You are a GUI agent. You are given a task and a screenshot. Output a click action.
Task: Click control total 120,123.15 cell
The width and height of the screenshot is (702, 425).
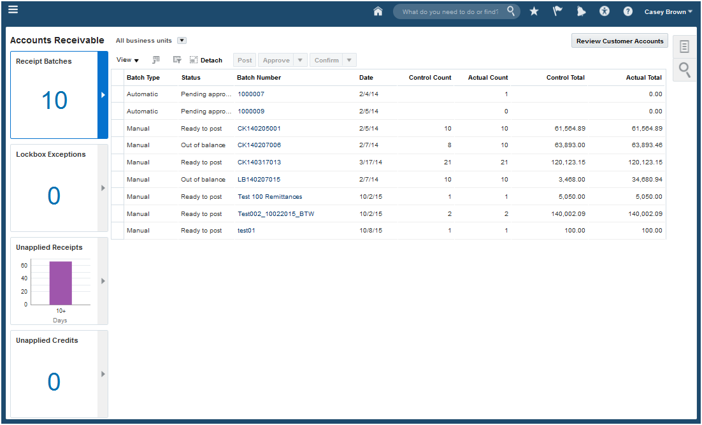point(568,162)
